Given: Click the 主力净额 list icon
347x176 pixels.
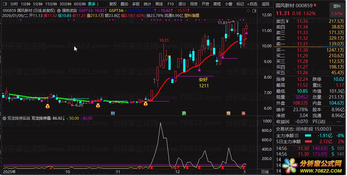Looking at the screenshot, I should pos(297,136).
